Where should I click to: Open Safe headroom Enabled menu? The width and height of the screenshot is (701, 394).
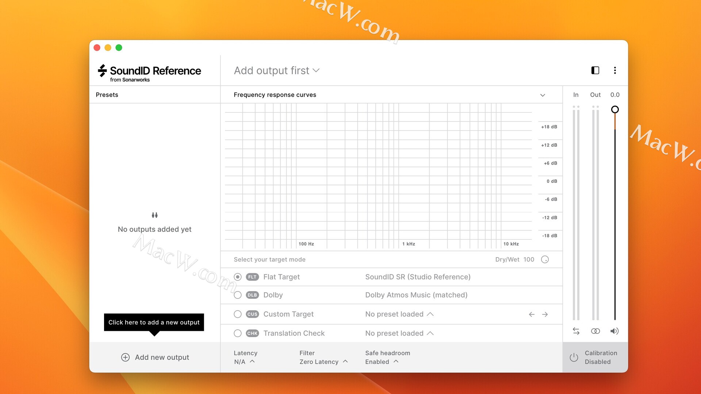382,362
